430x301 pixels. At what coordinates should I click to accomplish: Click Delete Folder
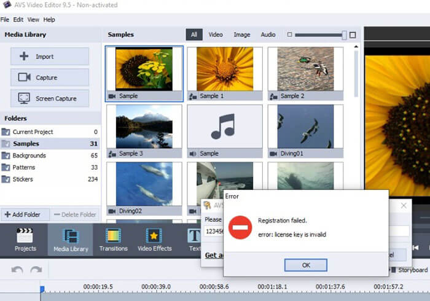tap(75, 214)
